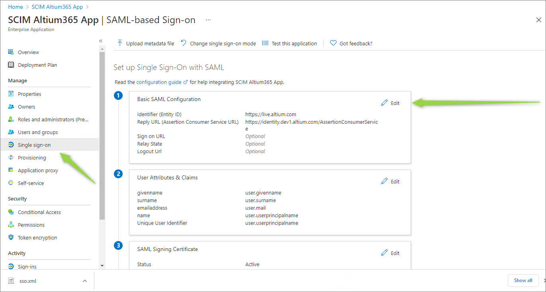Open Conditional Access page
Image resolution: width=546 pixels, height=292 pixels.
(39, 212)
